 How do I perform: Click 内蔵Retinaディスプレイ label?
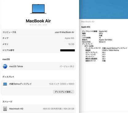[20, 84]
